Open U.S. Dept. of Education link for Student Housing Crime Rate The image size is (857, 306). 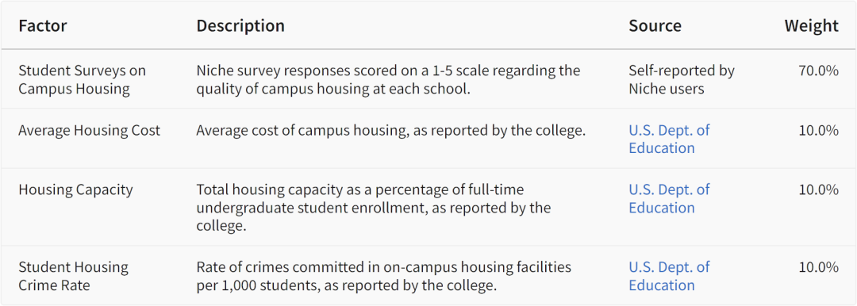point(669,276)
